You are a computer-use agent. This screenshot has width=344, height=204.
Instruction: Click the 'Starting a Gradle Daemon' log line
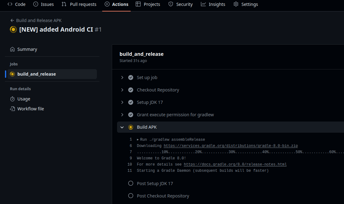point(203,171)
